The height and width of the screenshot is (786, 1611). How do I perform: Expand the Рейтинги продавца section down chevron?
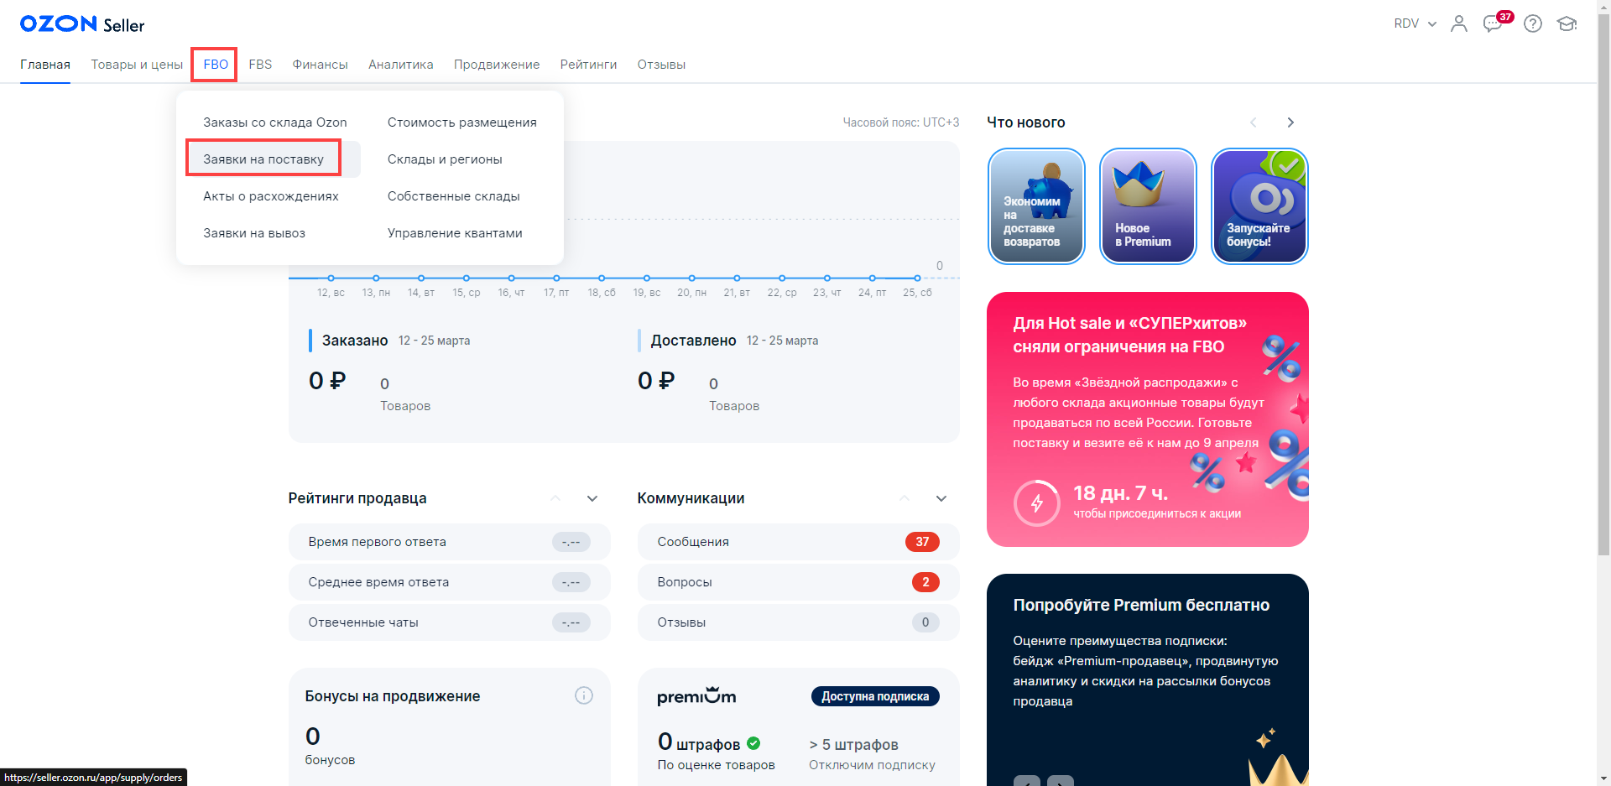[592, 498]
